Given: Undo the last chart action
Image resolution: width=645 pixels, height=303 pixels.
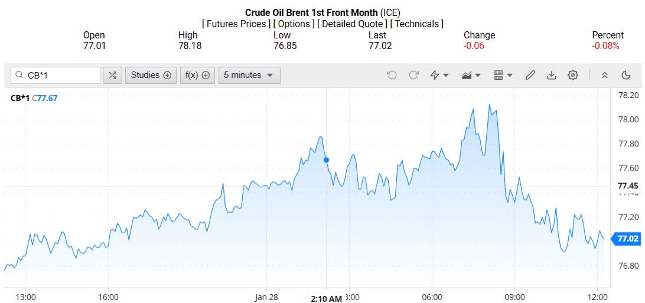Looking at the screenshot, I should point(392,75).
